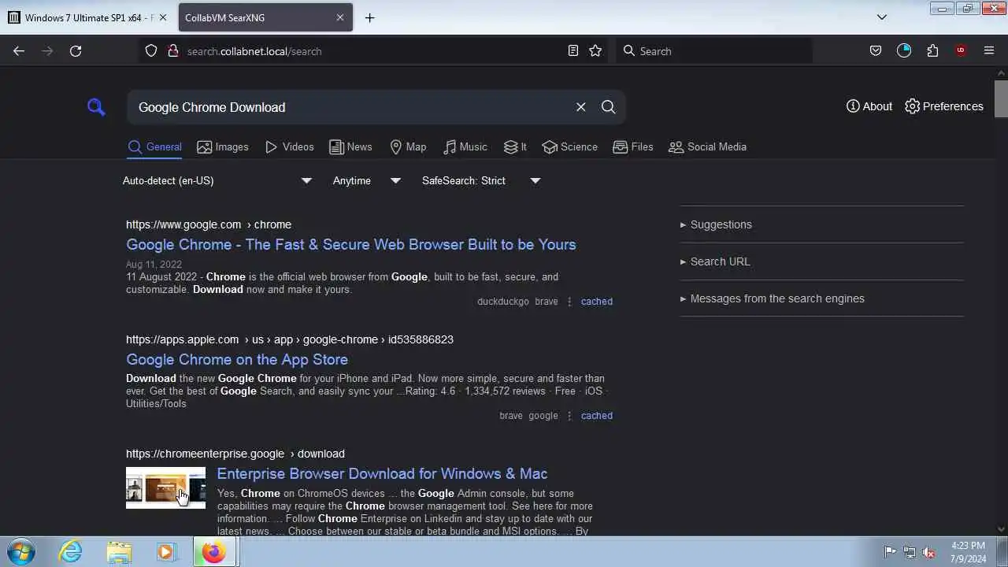Click the Firefox Search box
1008x567 pixels.
[x=713, y=50]
